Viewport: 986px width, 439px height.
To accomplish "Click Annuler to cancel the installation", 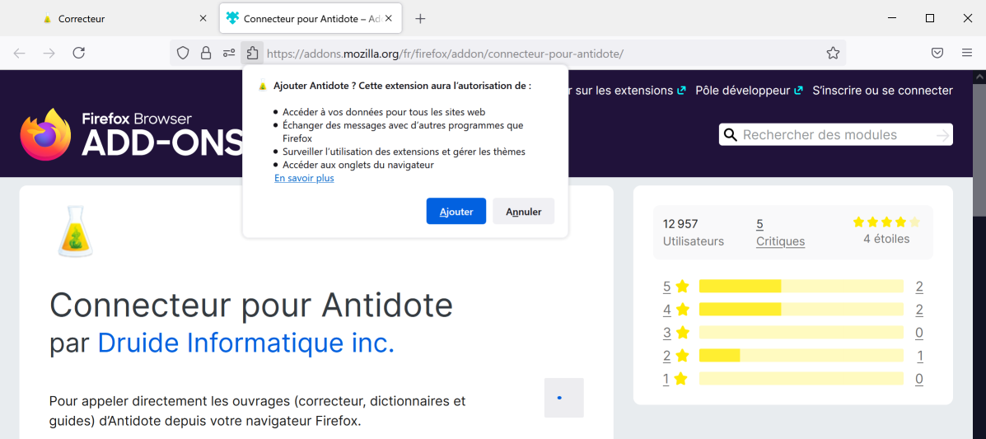I will click(x=523, y=212).
